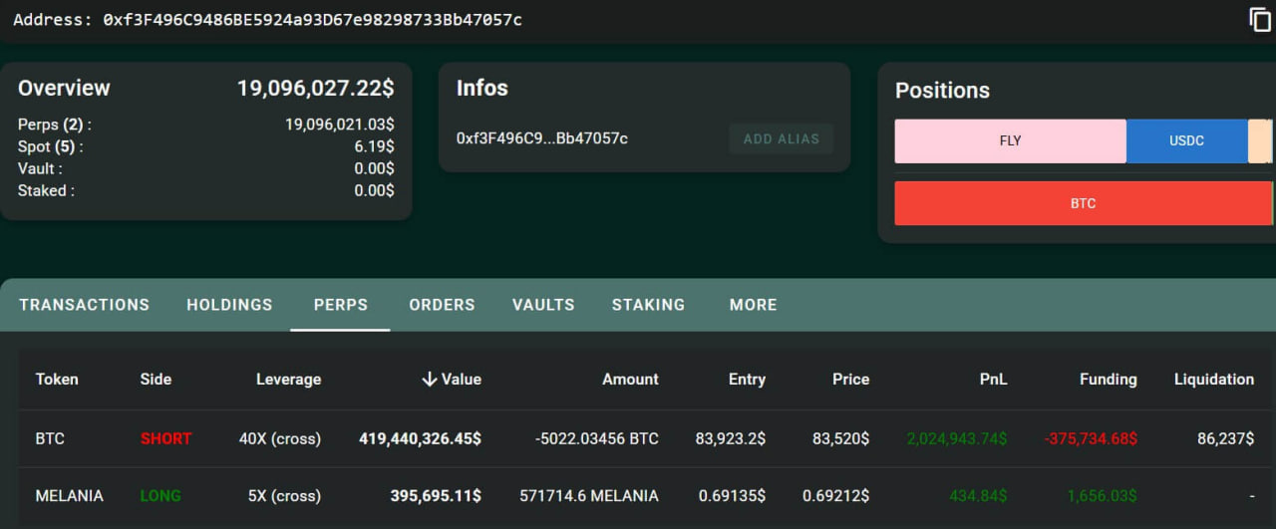Sort by the PnL column header

[x=993, y=380]
